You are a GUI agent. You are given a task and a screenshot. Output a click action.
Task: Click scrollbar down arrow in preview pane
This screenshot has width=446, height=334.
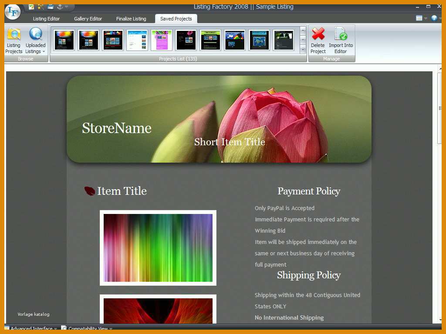(440, 320)
